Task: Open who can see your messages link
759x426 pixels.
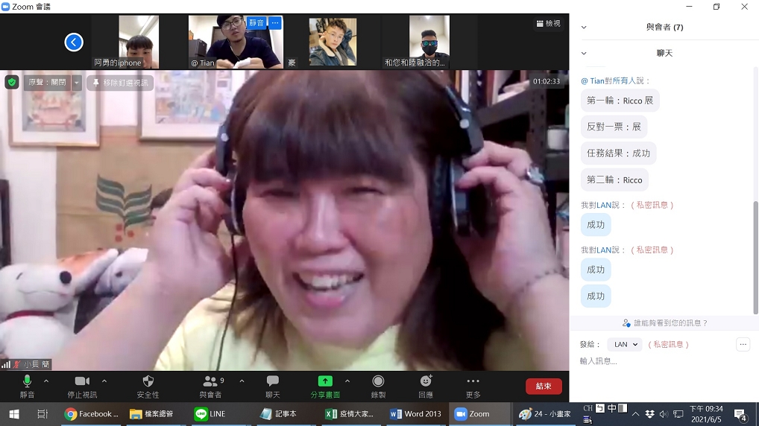Action: (x=665, y=323)
